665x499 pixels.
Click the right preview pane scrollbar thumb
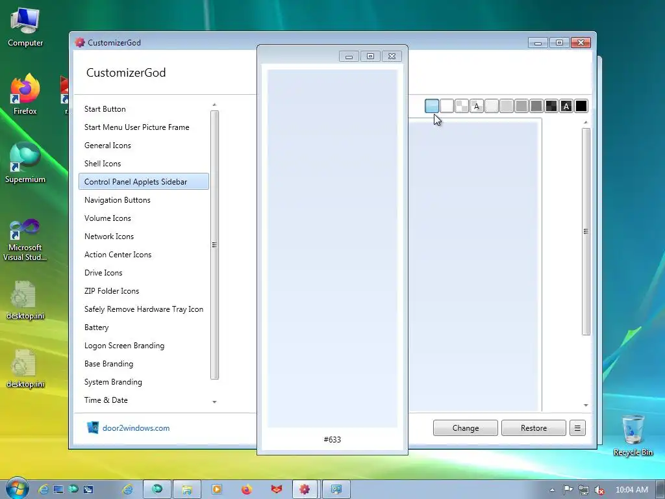point(586,232)
